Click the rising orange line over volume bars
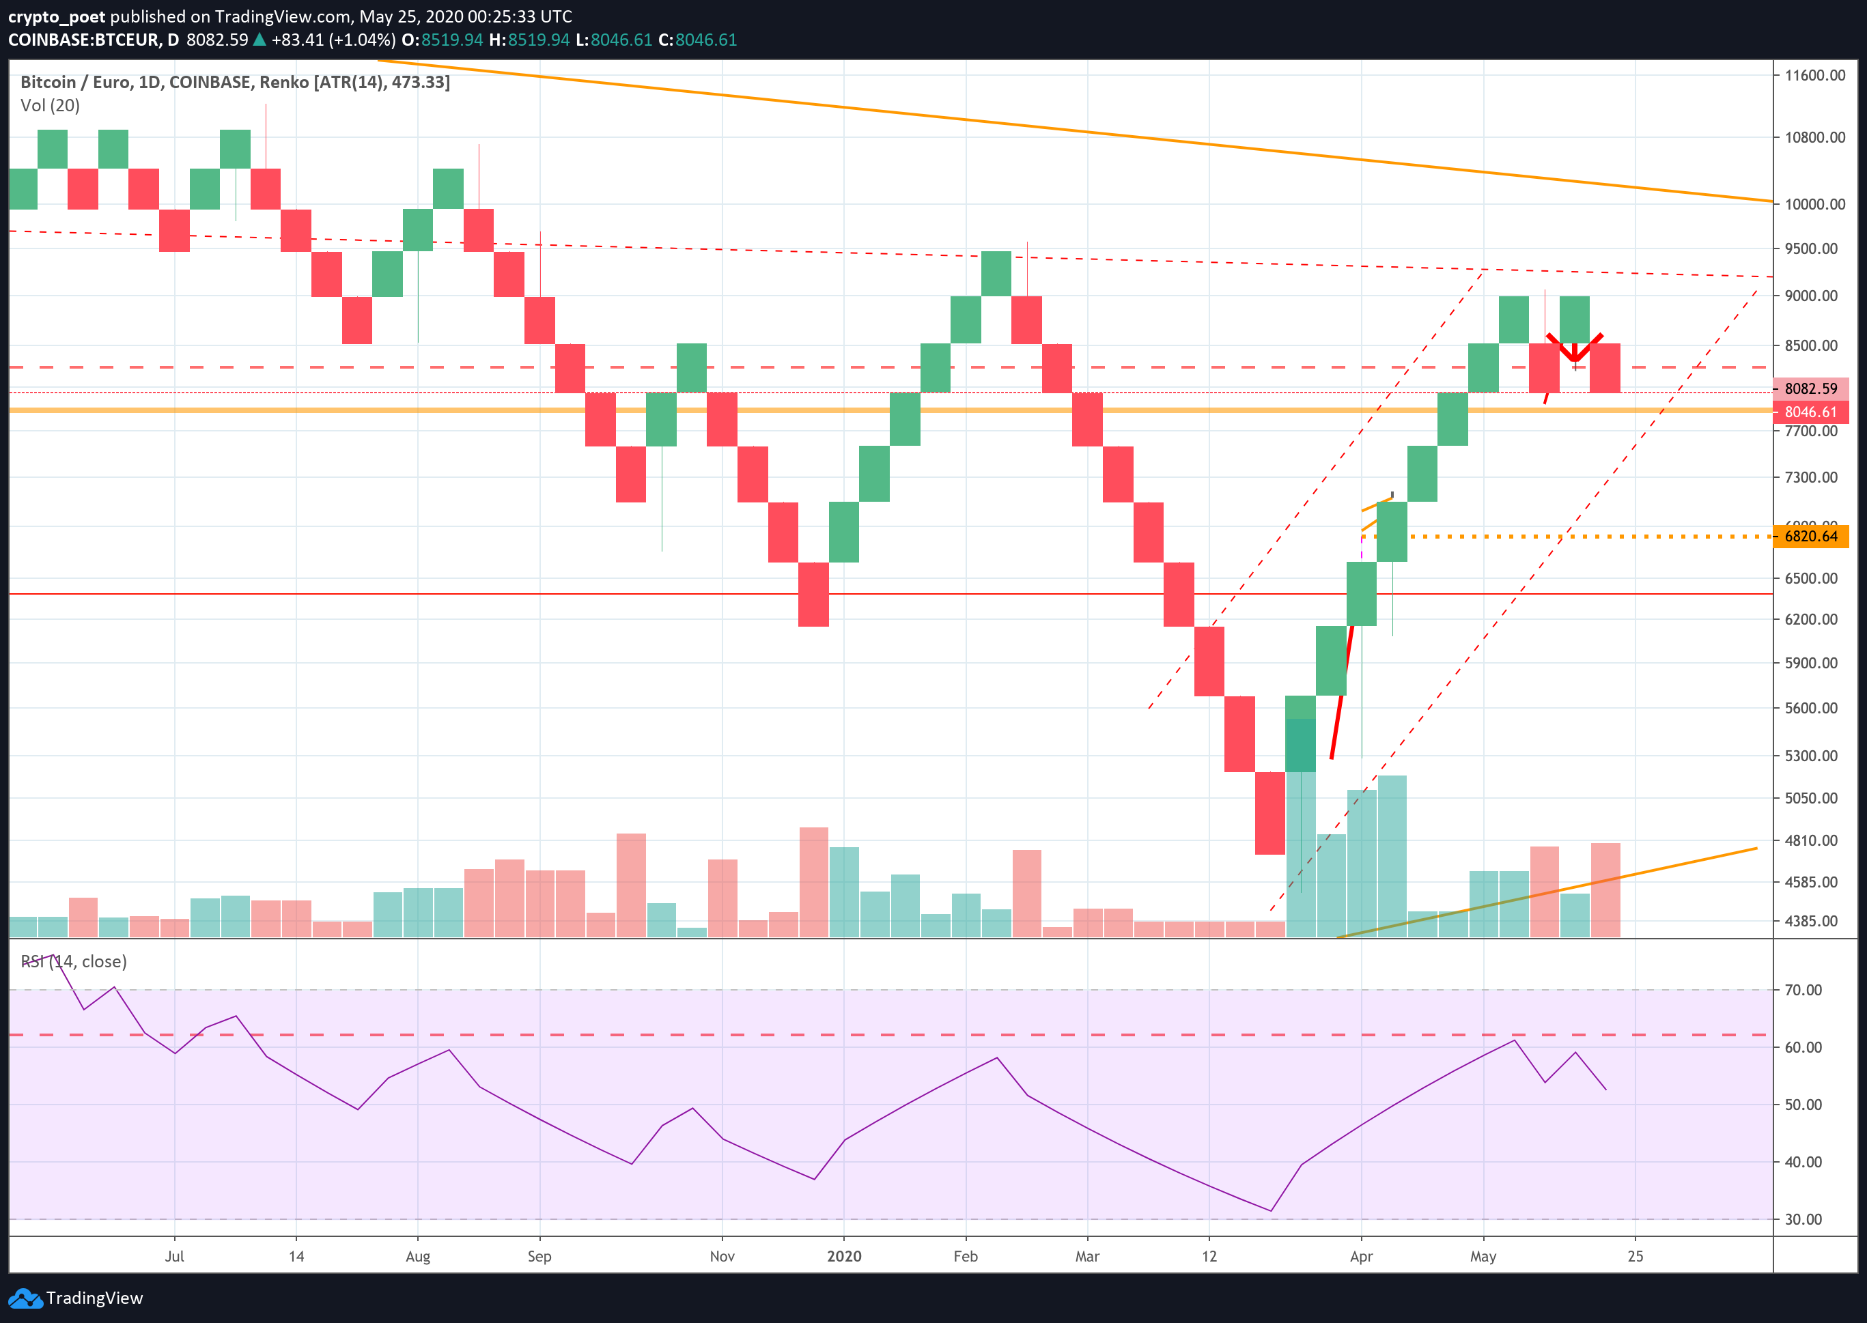 click(x=1546, y=894)
